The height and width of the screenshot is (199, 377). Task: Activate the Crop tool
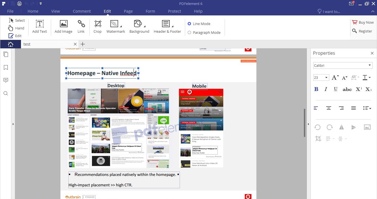point(97,27)
